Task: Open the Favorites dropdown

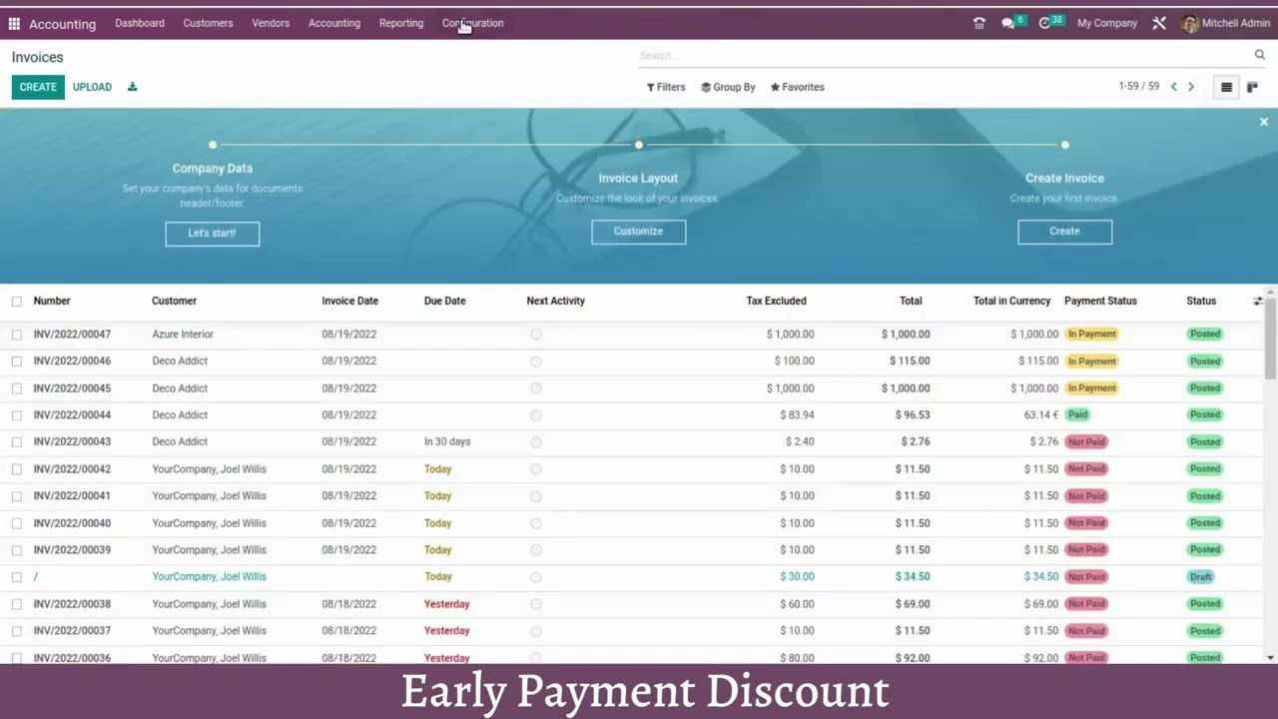Action: tap(797, 87)
